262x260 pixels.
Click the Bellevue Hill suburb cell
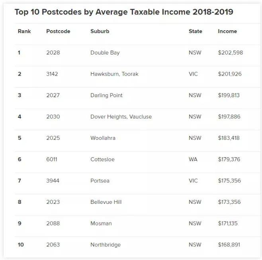click(106, 202)
